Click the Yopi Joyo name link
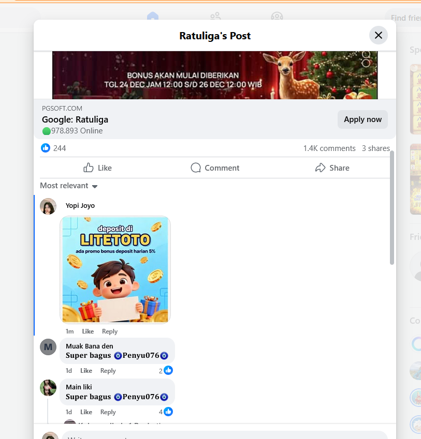The width and height of the screenshot is (421, 439). click(80, 205)
